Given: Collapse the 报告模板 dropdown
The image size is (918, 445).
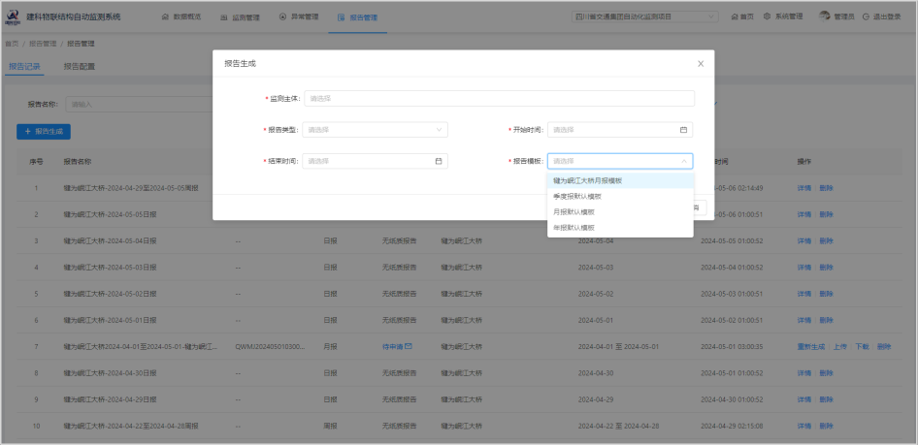Looking at the screenshot, I should coord(621,161).
